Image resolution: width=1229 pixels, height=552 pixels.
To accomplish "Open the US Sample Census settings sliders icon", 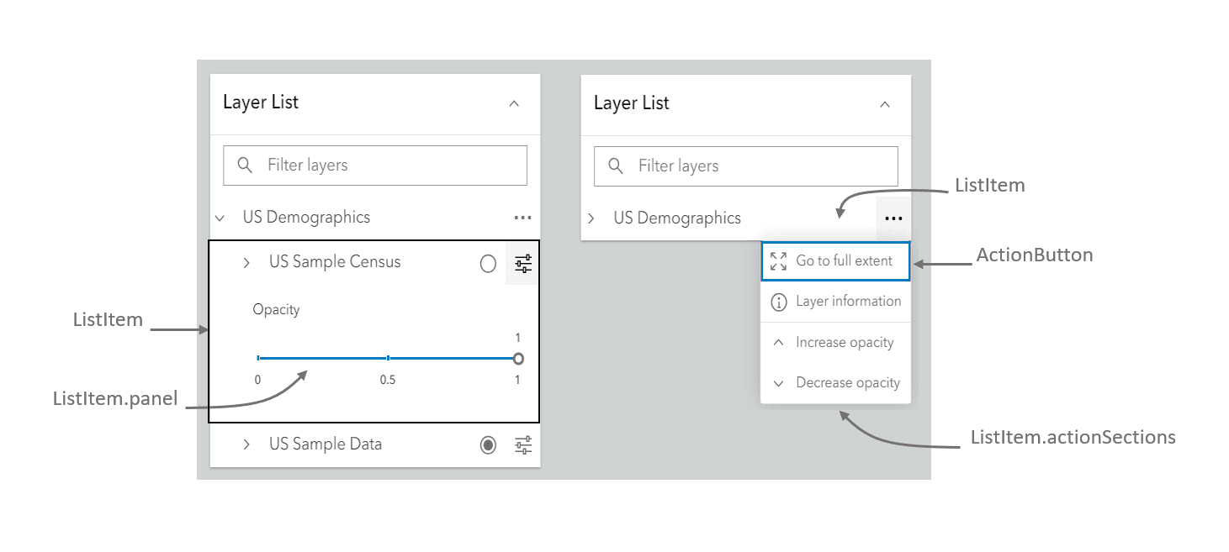I will [522, 262].
